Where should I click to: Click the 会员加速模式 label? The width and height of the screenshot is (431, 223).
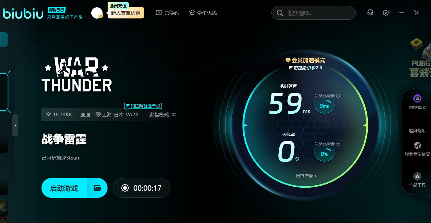coord(305,60)
